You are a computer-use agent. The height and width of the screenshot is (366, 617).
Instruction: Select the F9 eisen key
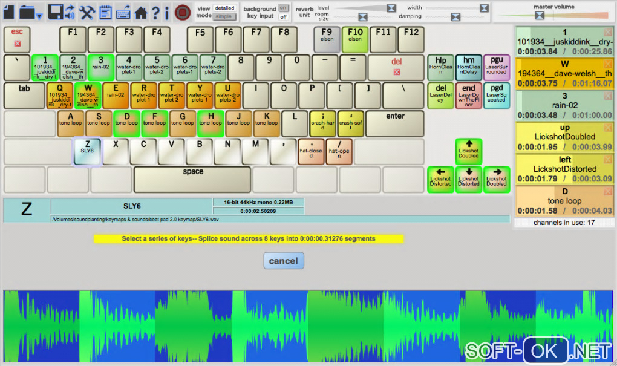click(327, 40)
